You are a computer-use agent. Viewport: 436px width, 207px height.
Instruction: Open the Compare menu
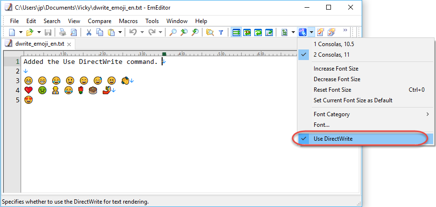pos(100,21)
